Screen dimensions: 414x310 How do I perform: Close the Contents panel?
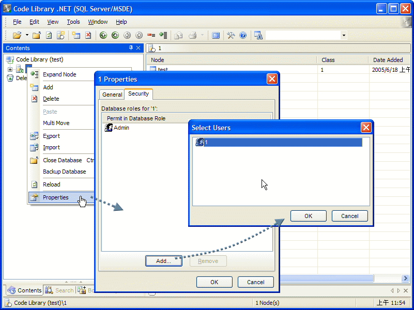139,48
